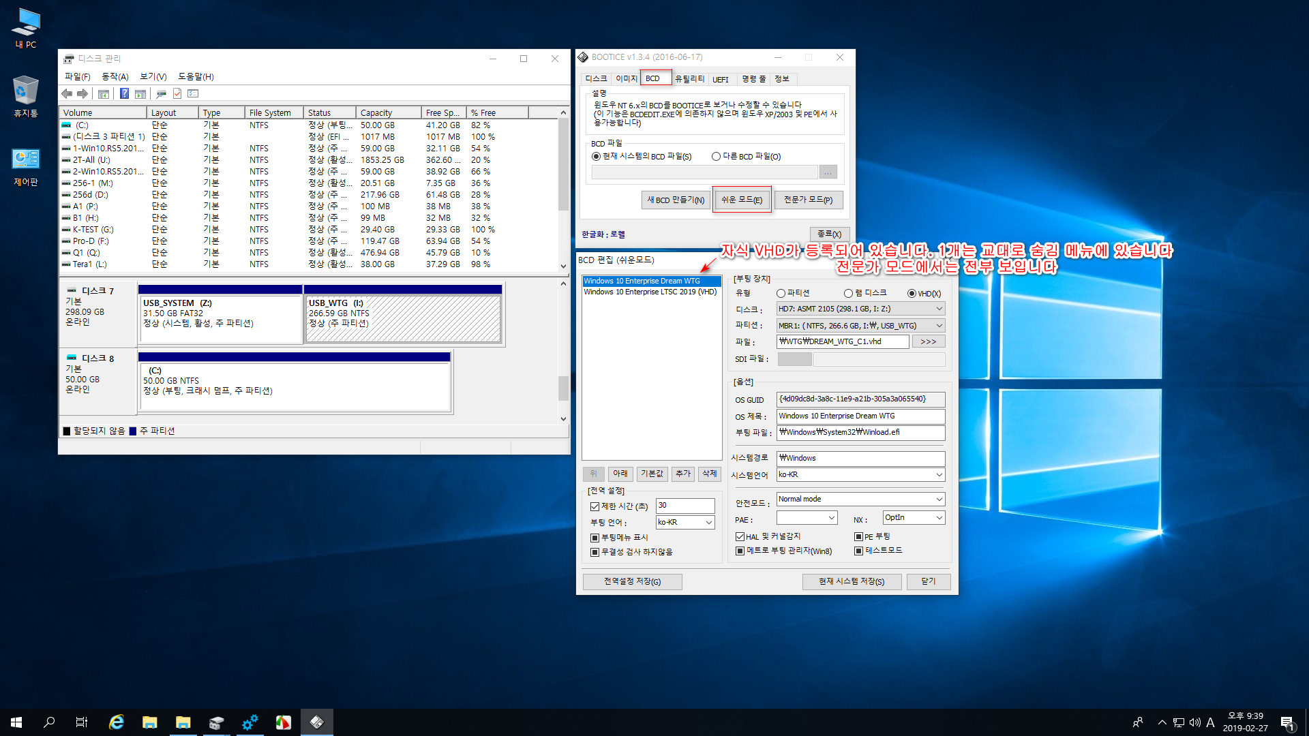The width and height of the screenshot is (1309, 736).
Task: Open the 휴지통 recycle bin desktop icon
Action: click(x=26, y=96)
